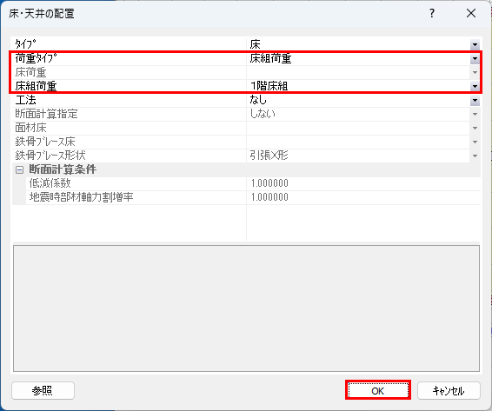
Task: Click the 断面計算指定 dropdown arrow
Action: coord(475,114)
